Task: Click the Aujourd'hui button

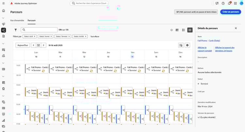Action: (x=23, y=45)
